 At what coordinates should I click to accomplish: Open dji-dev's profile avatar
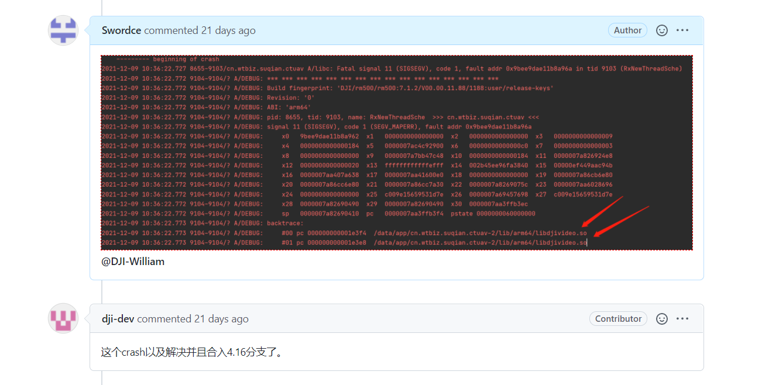click(63, 318)
